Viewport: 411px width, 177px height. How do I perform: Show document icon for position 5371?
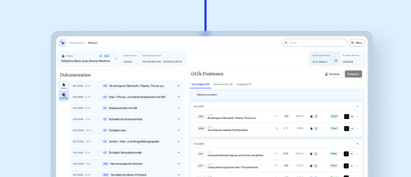coord(311,166)
